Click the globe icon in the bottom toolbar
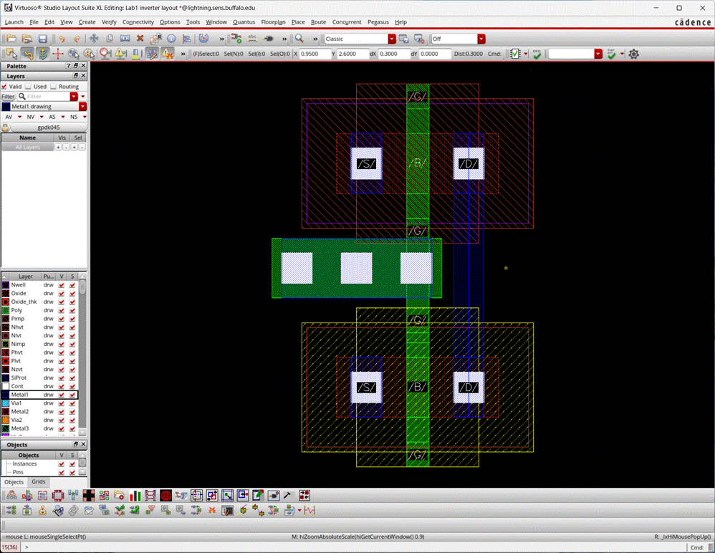The width and height of the screenshot is (715, 553). point(164,494)
